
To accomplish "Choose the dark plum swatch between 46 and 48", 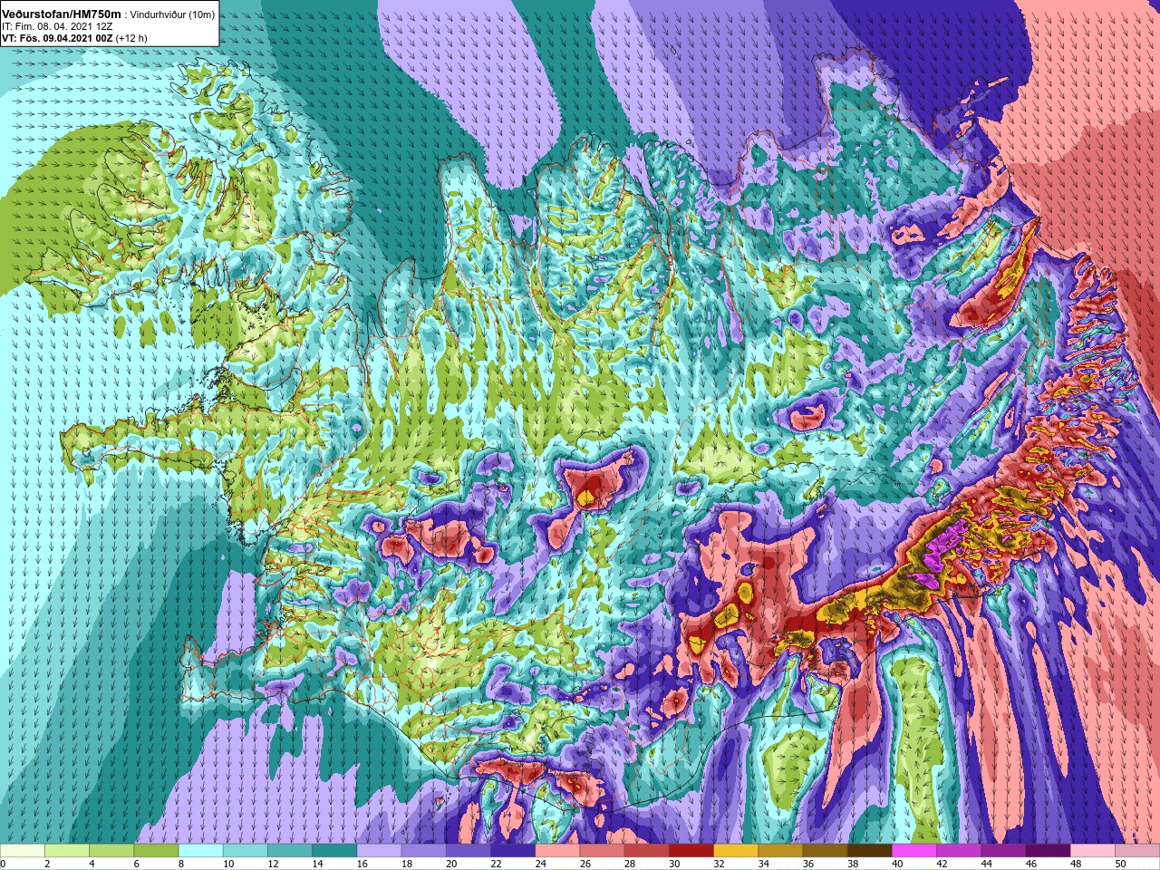I will [x=1049, y=851].
